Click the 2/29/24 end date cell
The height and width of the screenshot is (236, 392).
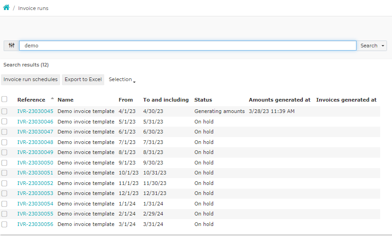[x=153, y=214]
